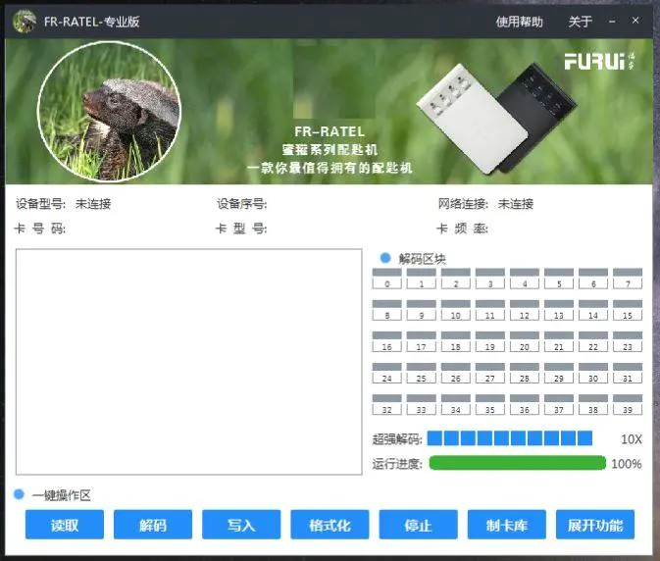The image size is (660, 561).
Task: Click the large empty log text area
Action: [189, 362]
